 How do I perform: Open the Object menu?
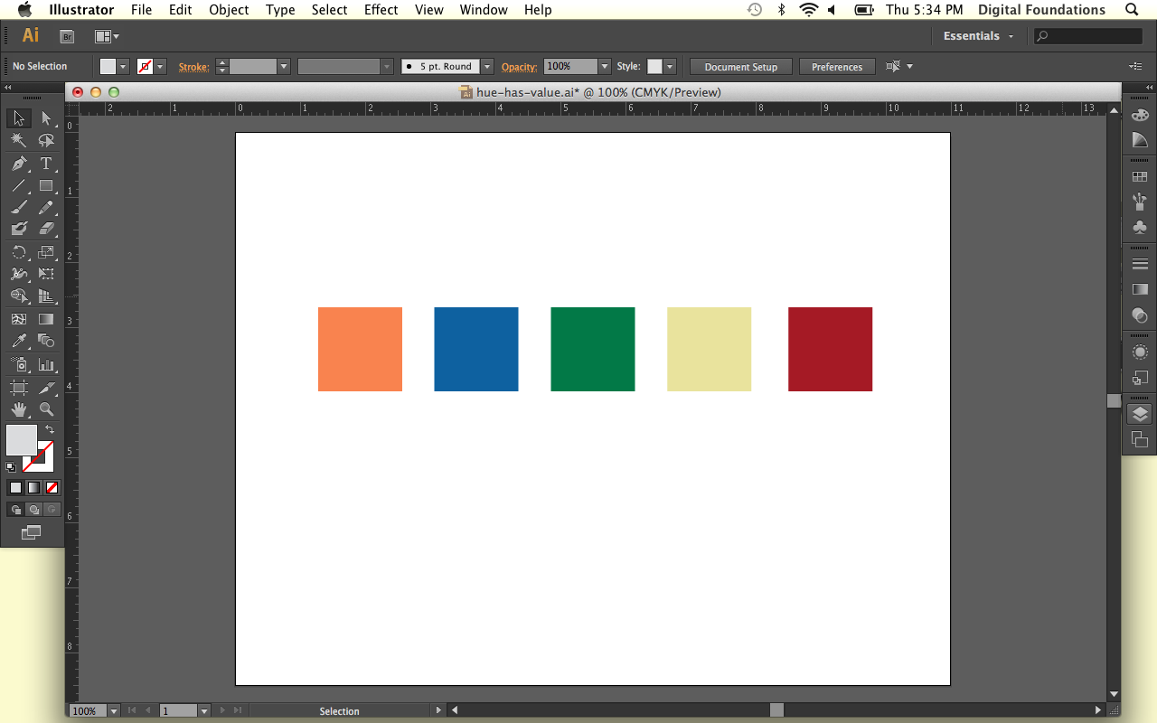coord(229,10)
